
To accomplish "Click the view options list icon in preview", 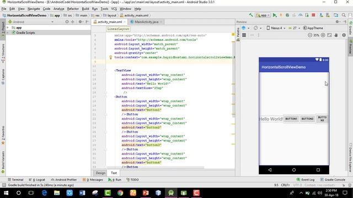I will click(x=244, y=35).
